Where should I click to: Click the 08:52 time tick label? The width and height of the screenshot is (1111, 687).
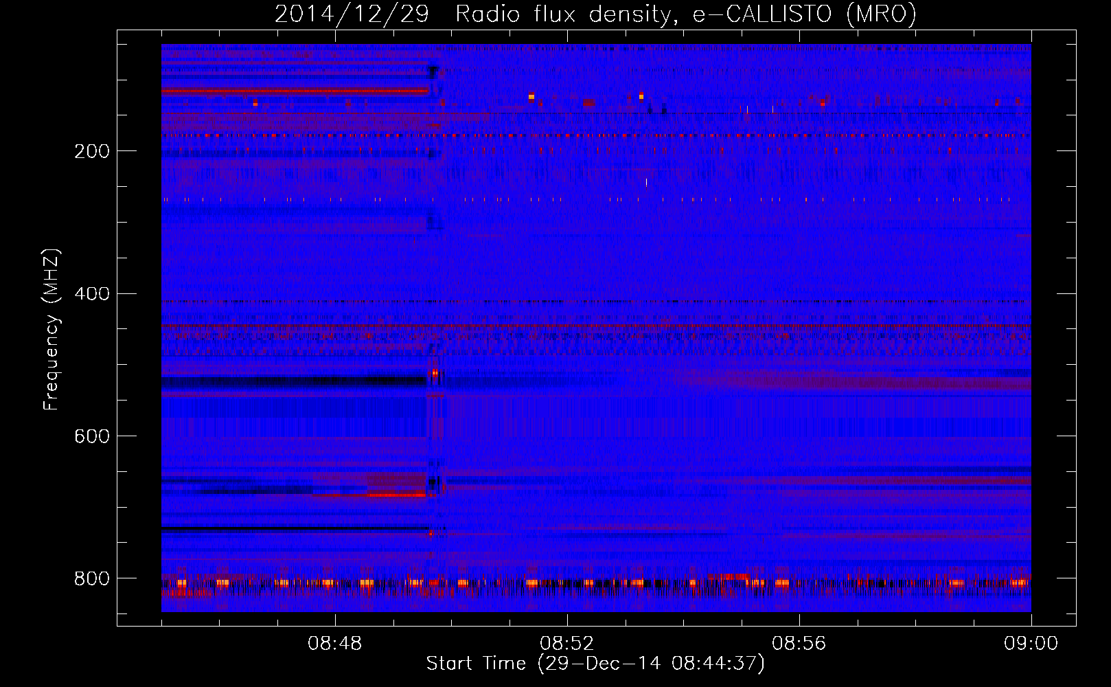tap(567, 644)
